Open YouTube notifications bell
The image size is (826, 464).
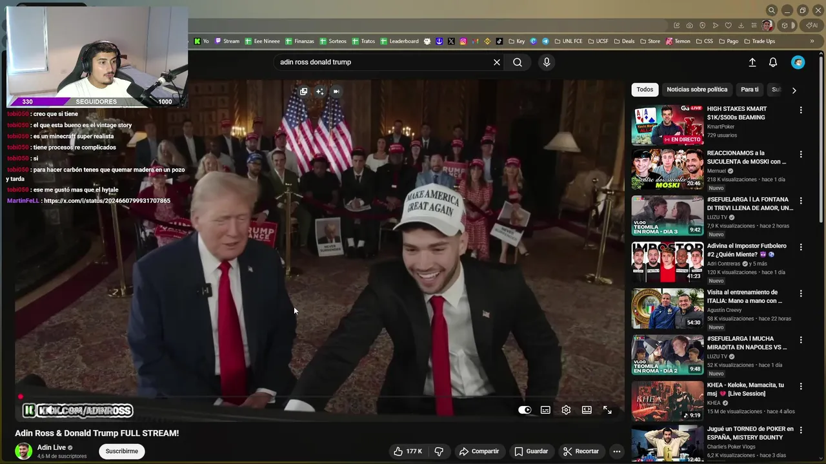coord(773,63)
